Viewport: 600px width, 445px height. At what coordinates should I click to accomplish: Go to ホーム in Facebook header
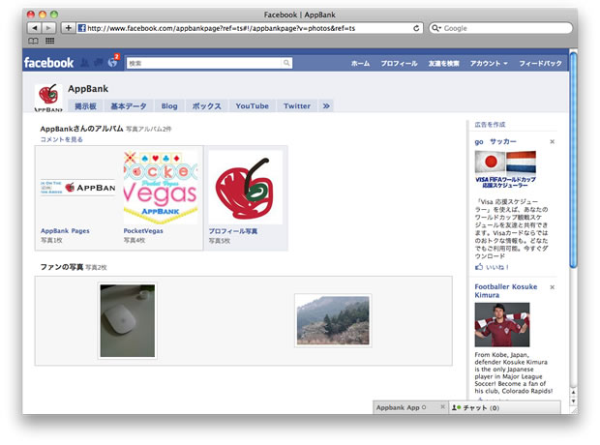click(360, 64)
